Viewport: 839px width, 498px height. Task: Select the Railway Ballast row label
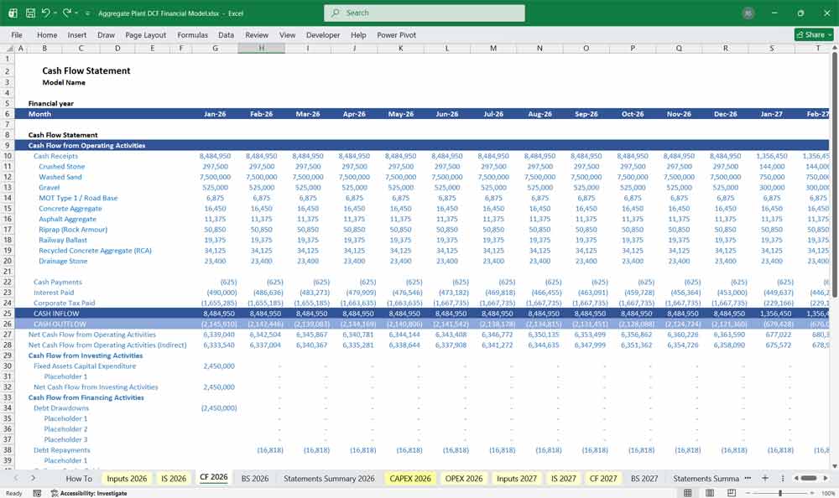coord(63,240)
